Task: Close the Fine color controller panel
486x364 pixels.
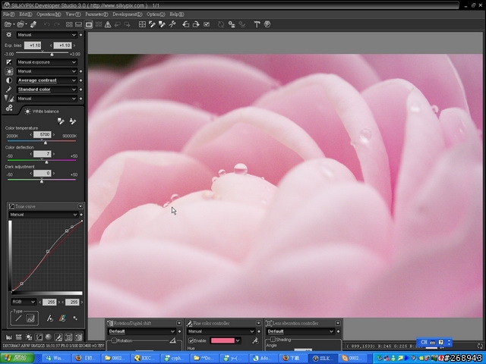Action: (258, 323)
